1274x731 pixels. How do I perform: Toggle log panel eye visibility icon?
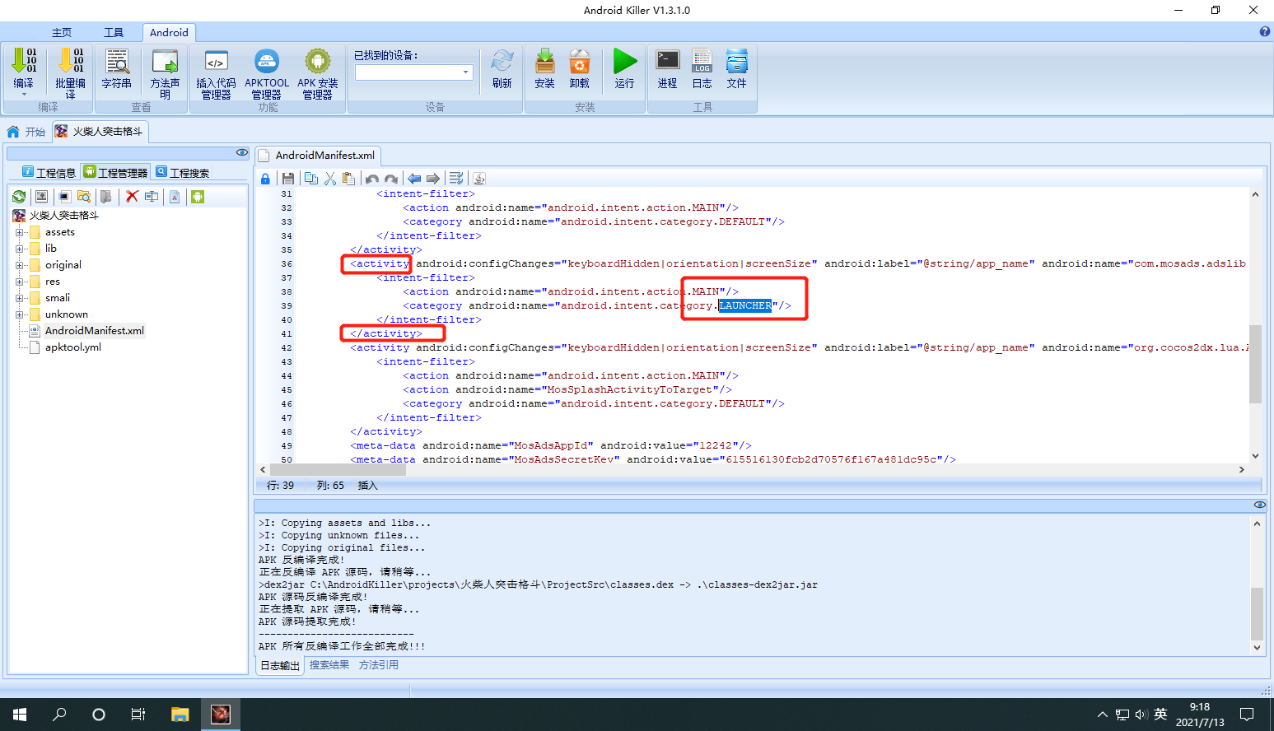tap(1259, 505)
